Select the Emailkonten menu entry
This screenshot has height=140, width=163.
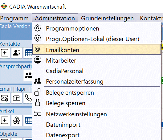(x=97, y=50)
